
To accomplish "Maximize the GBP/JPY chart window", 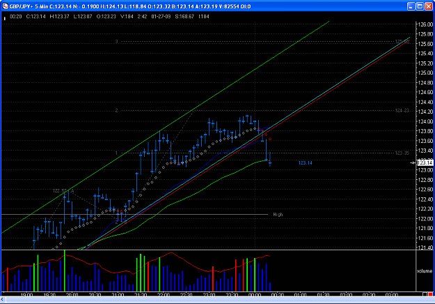I will (x=420, y=6).
